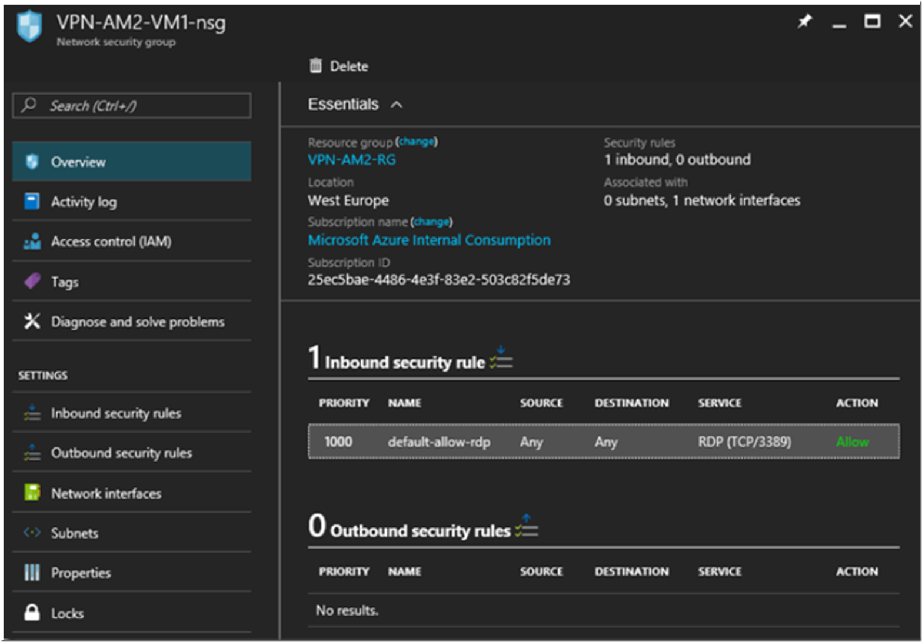
Task: Click 0 Outbound security rules heading
Action: tap(410, 526)
